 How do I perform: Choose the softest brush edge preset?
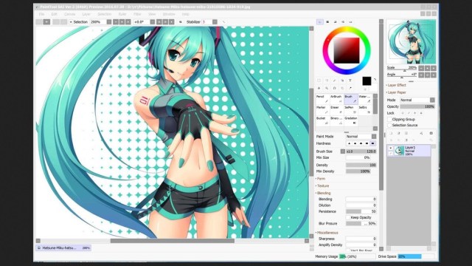tap(349, 143)
